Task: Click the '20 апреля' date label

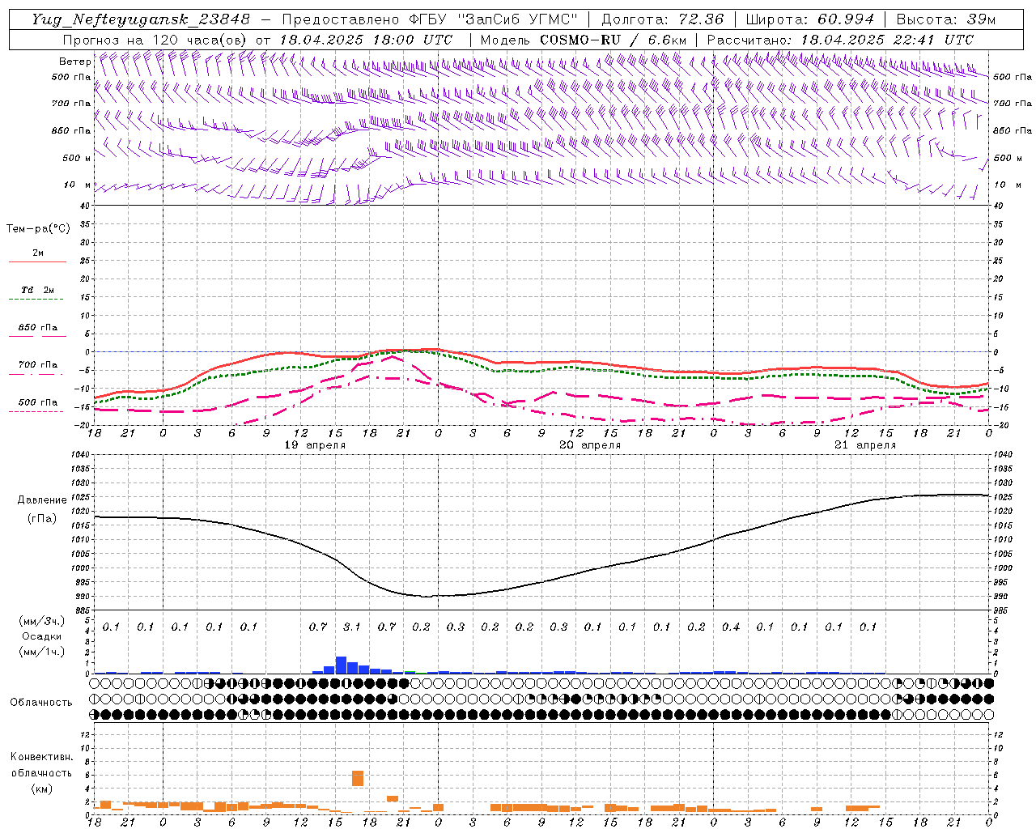Action: [x=591, y=445]
